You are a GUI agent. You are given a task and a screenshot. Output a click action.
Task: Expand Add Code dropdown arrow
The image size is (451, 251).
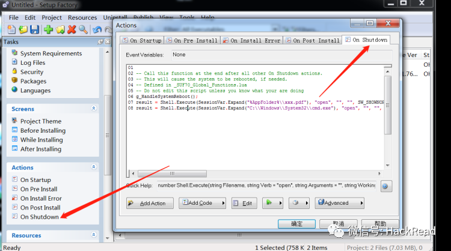[x=223, y=203]
